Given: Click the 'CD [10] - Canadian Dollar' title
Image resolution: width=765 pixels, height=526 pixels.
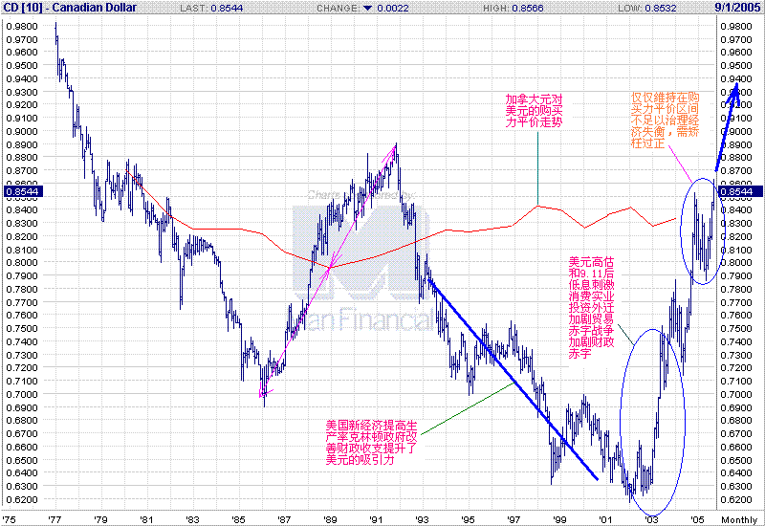Looking at the screenshot, I should point(70,8).
